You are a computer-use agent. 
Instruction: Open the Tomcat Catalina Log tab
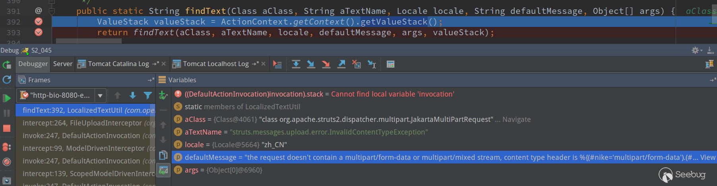[118, 64]
